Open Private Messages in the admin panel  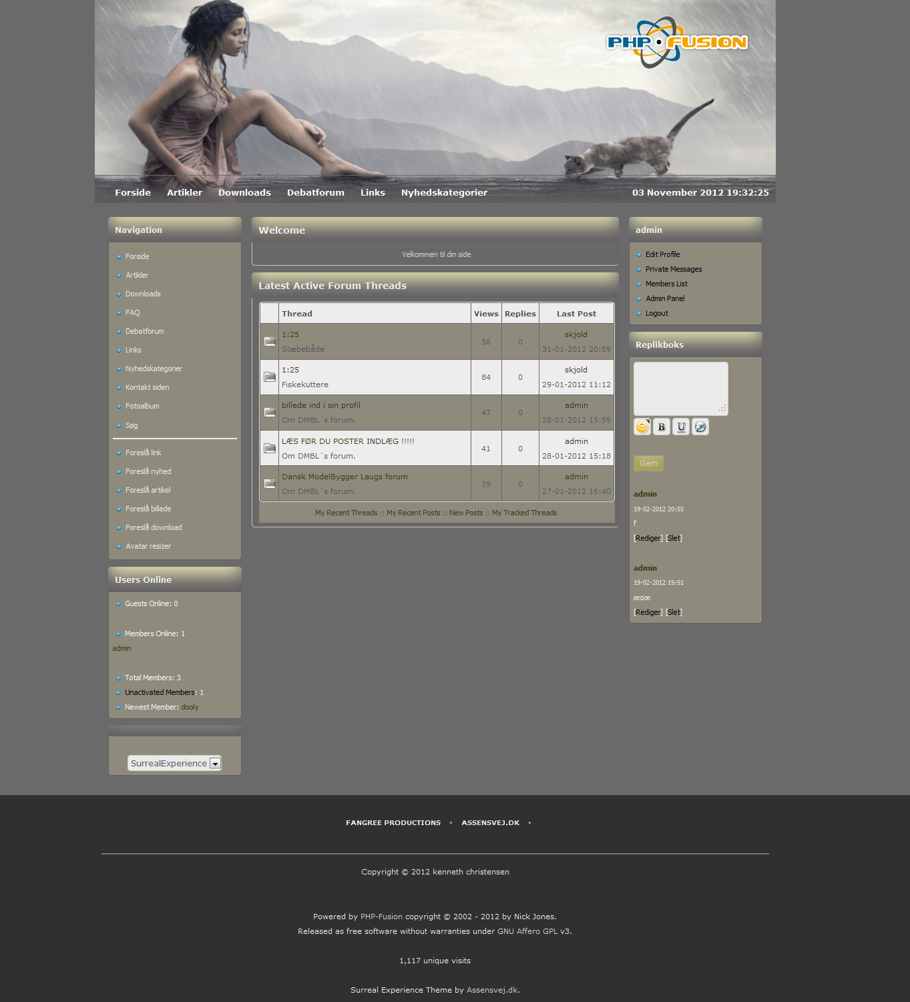(674, 269)
